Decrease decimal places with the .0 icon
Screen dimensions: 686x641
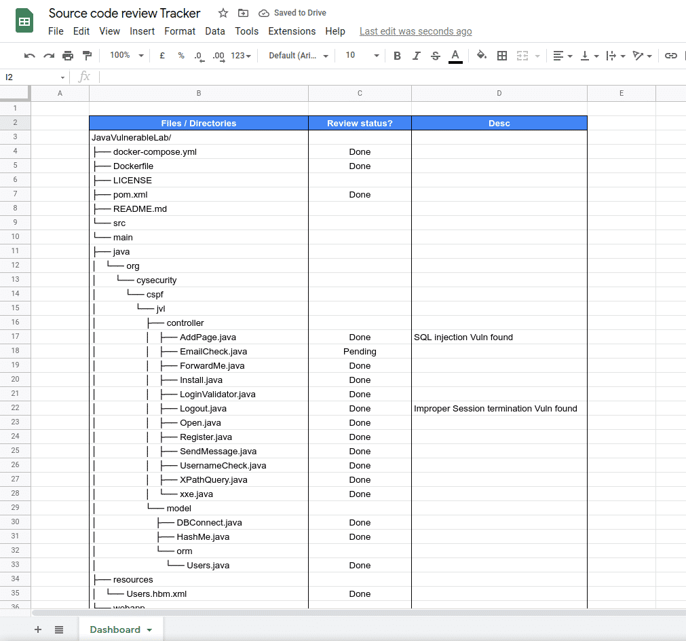click(x=199, y=56)
